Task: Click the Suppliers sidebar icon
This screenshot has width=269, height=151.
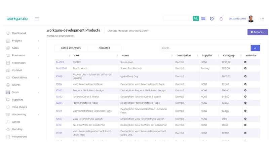Action: [8, 100]
